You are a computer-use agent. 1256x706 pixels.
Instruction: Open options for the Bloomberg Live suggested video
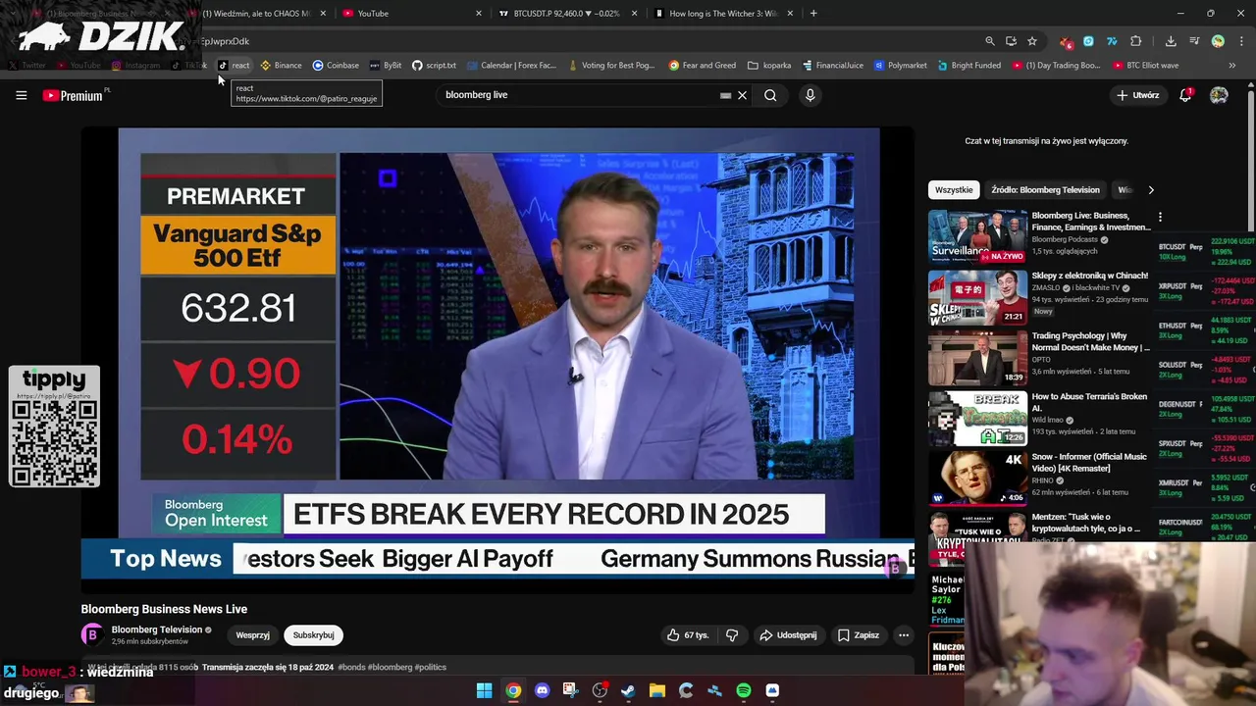pyautogui.click(x=1160, y=217)
